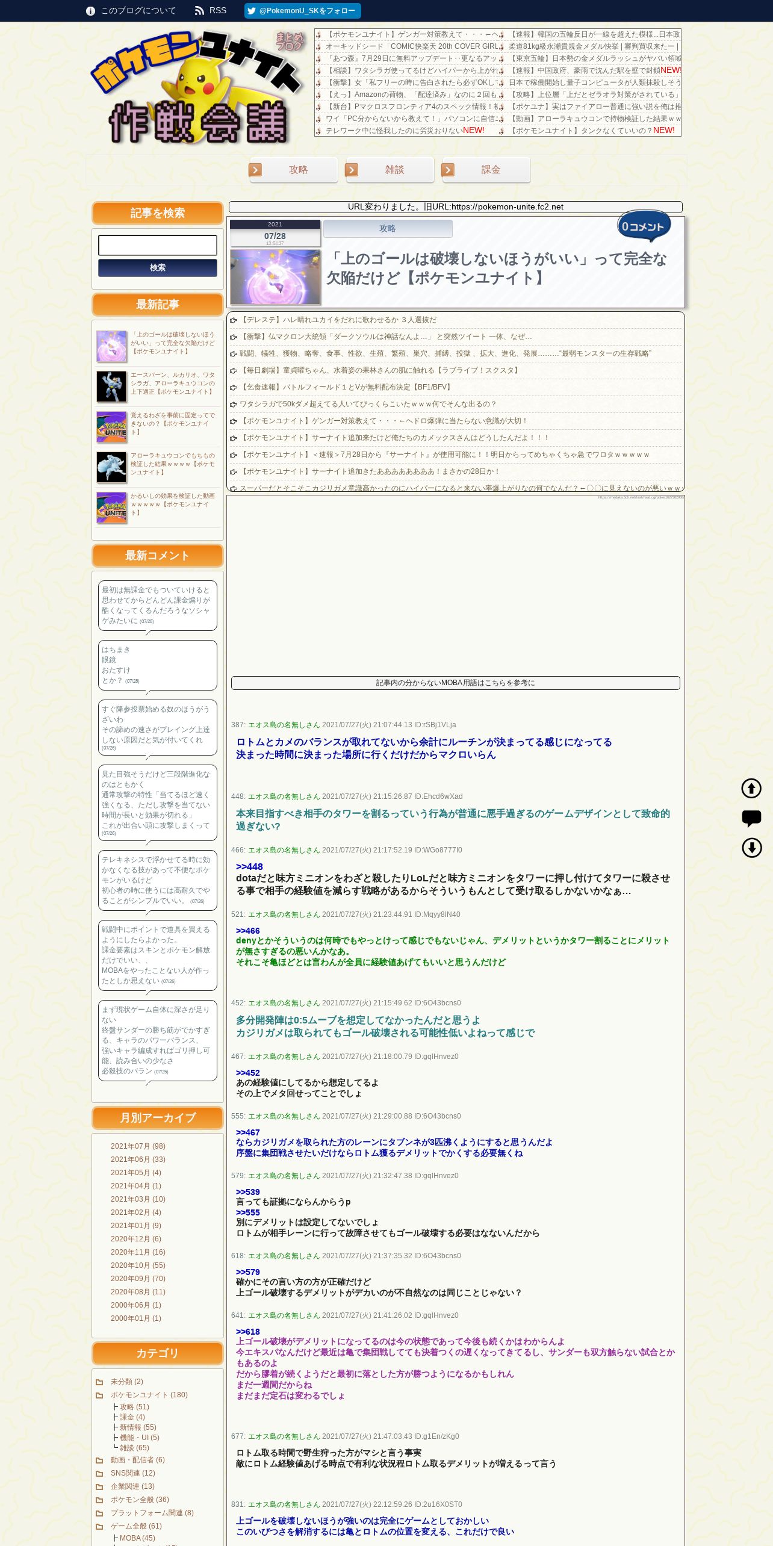Click arrow icon on 攻略 nav button
This screenshot has height=1546, width=773.
pyautogui.click(x=255, y=170)
